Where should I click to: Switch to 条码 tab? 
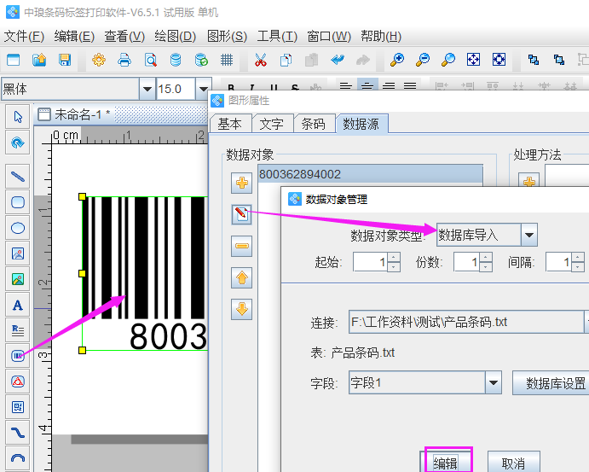314,124
